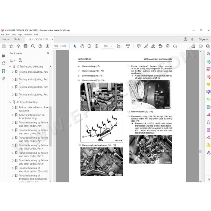Click the Zoom in plus icon
Screen dimensions: 211x211
point(96,46)
